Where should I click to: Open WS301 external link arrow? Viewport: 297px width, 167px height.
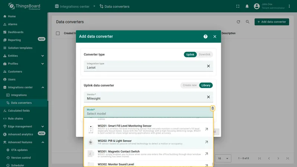coord(206,154)
